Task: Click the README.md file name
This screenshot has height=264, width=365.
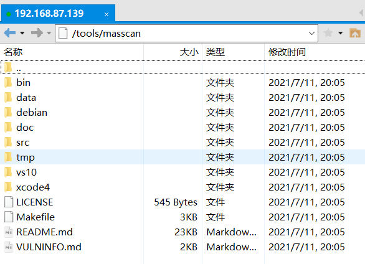Action: point(44,232)
